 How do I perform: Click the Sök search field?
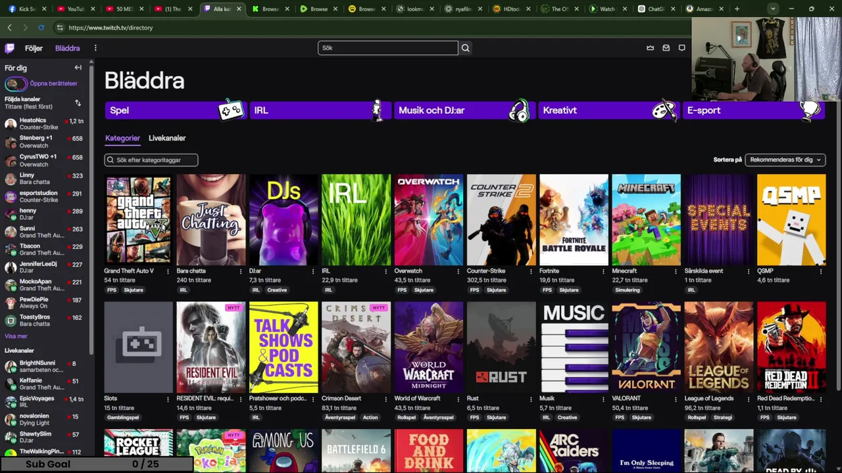[x=388, y=48]
